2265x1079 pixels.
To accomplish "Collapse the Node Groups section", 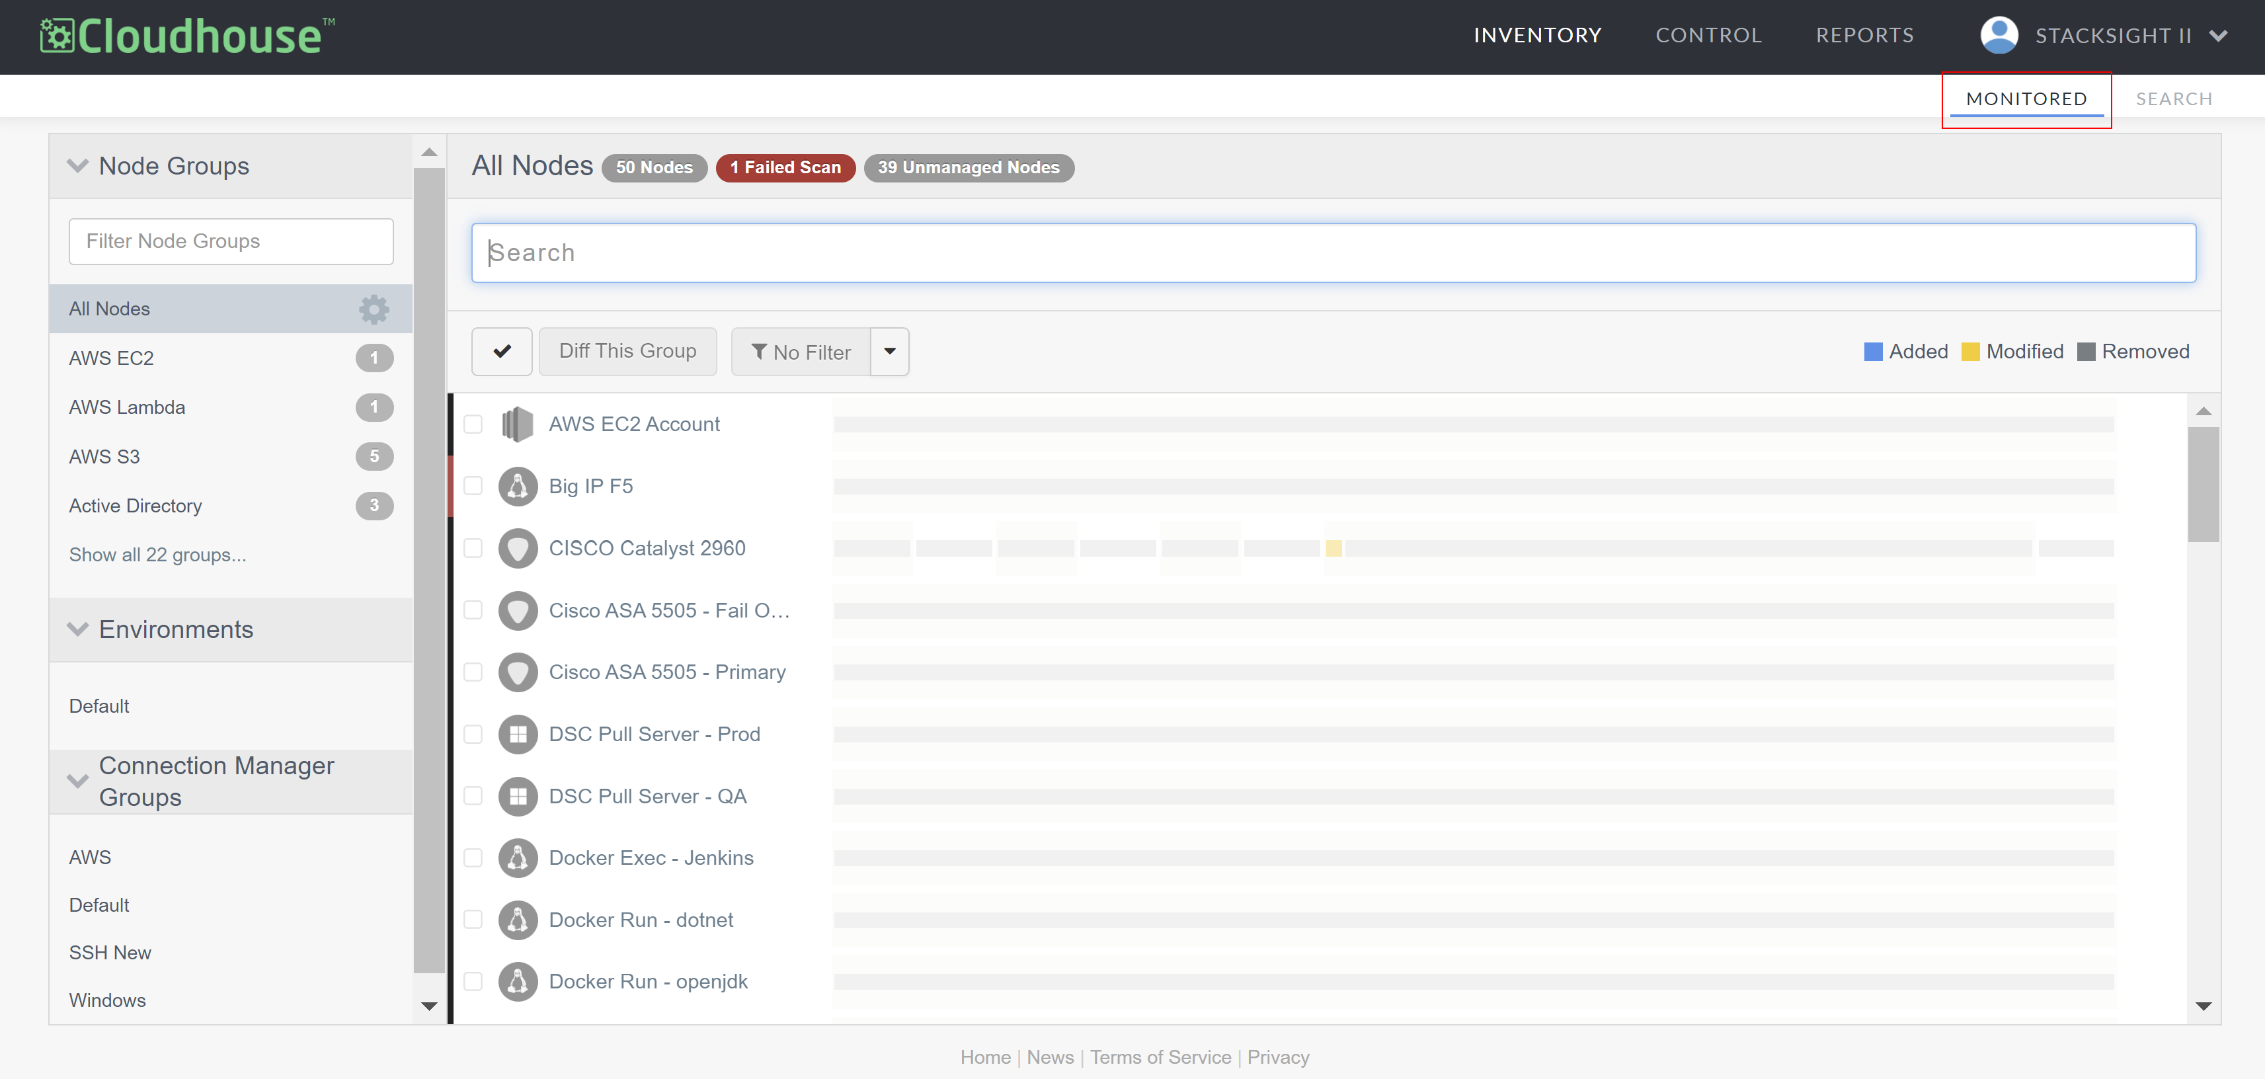I will tap(78, 165).
